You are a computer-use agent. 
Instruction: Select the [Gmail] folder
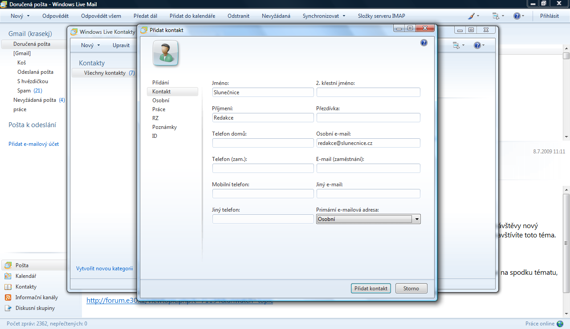(22, 53)
